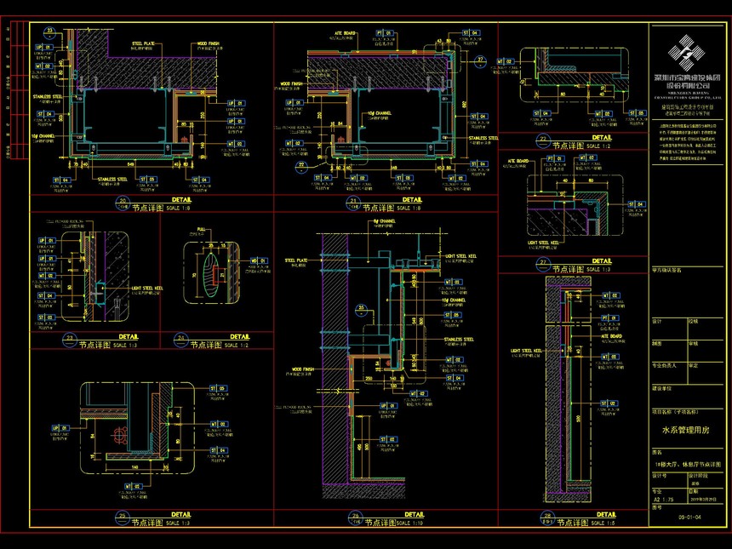Click the drawing number "08-01-04"

point(689,517)
